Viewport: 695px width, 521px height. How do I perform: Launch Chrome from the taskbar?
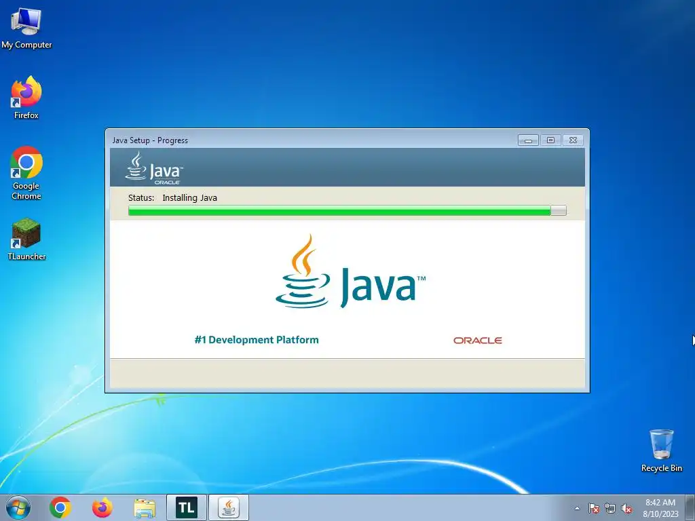point(60,507)
